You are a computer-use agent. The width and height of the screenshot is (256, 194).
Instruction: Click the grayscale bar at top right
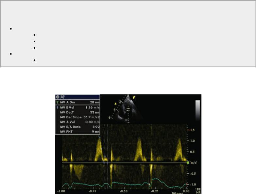point(198,110)
